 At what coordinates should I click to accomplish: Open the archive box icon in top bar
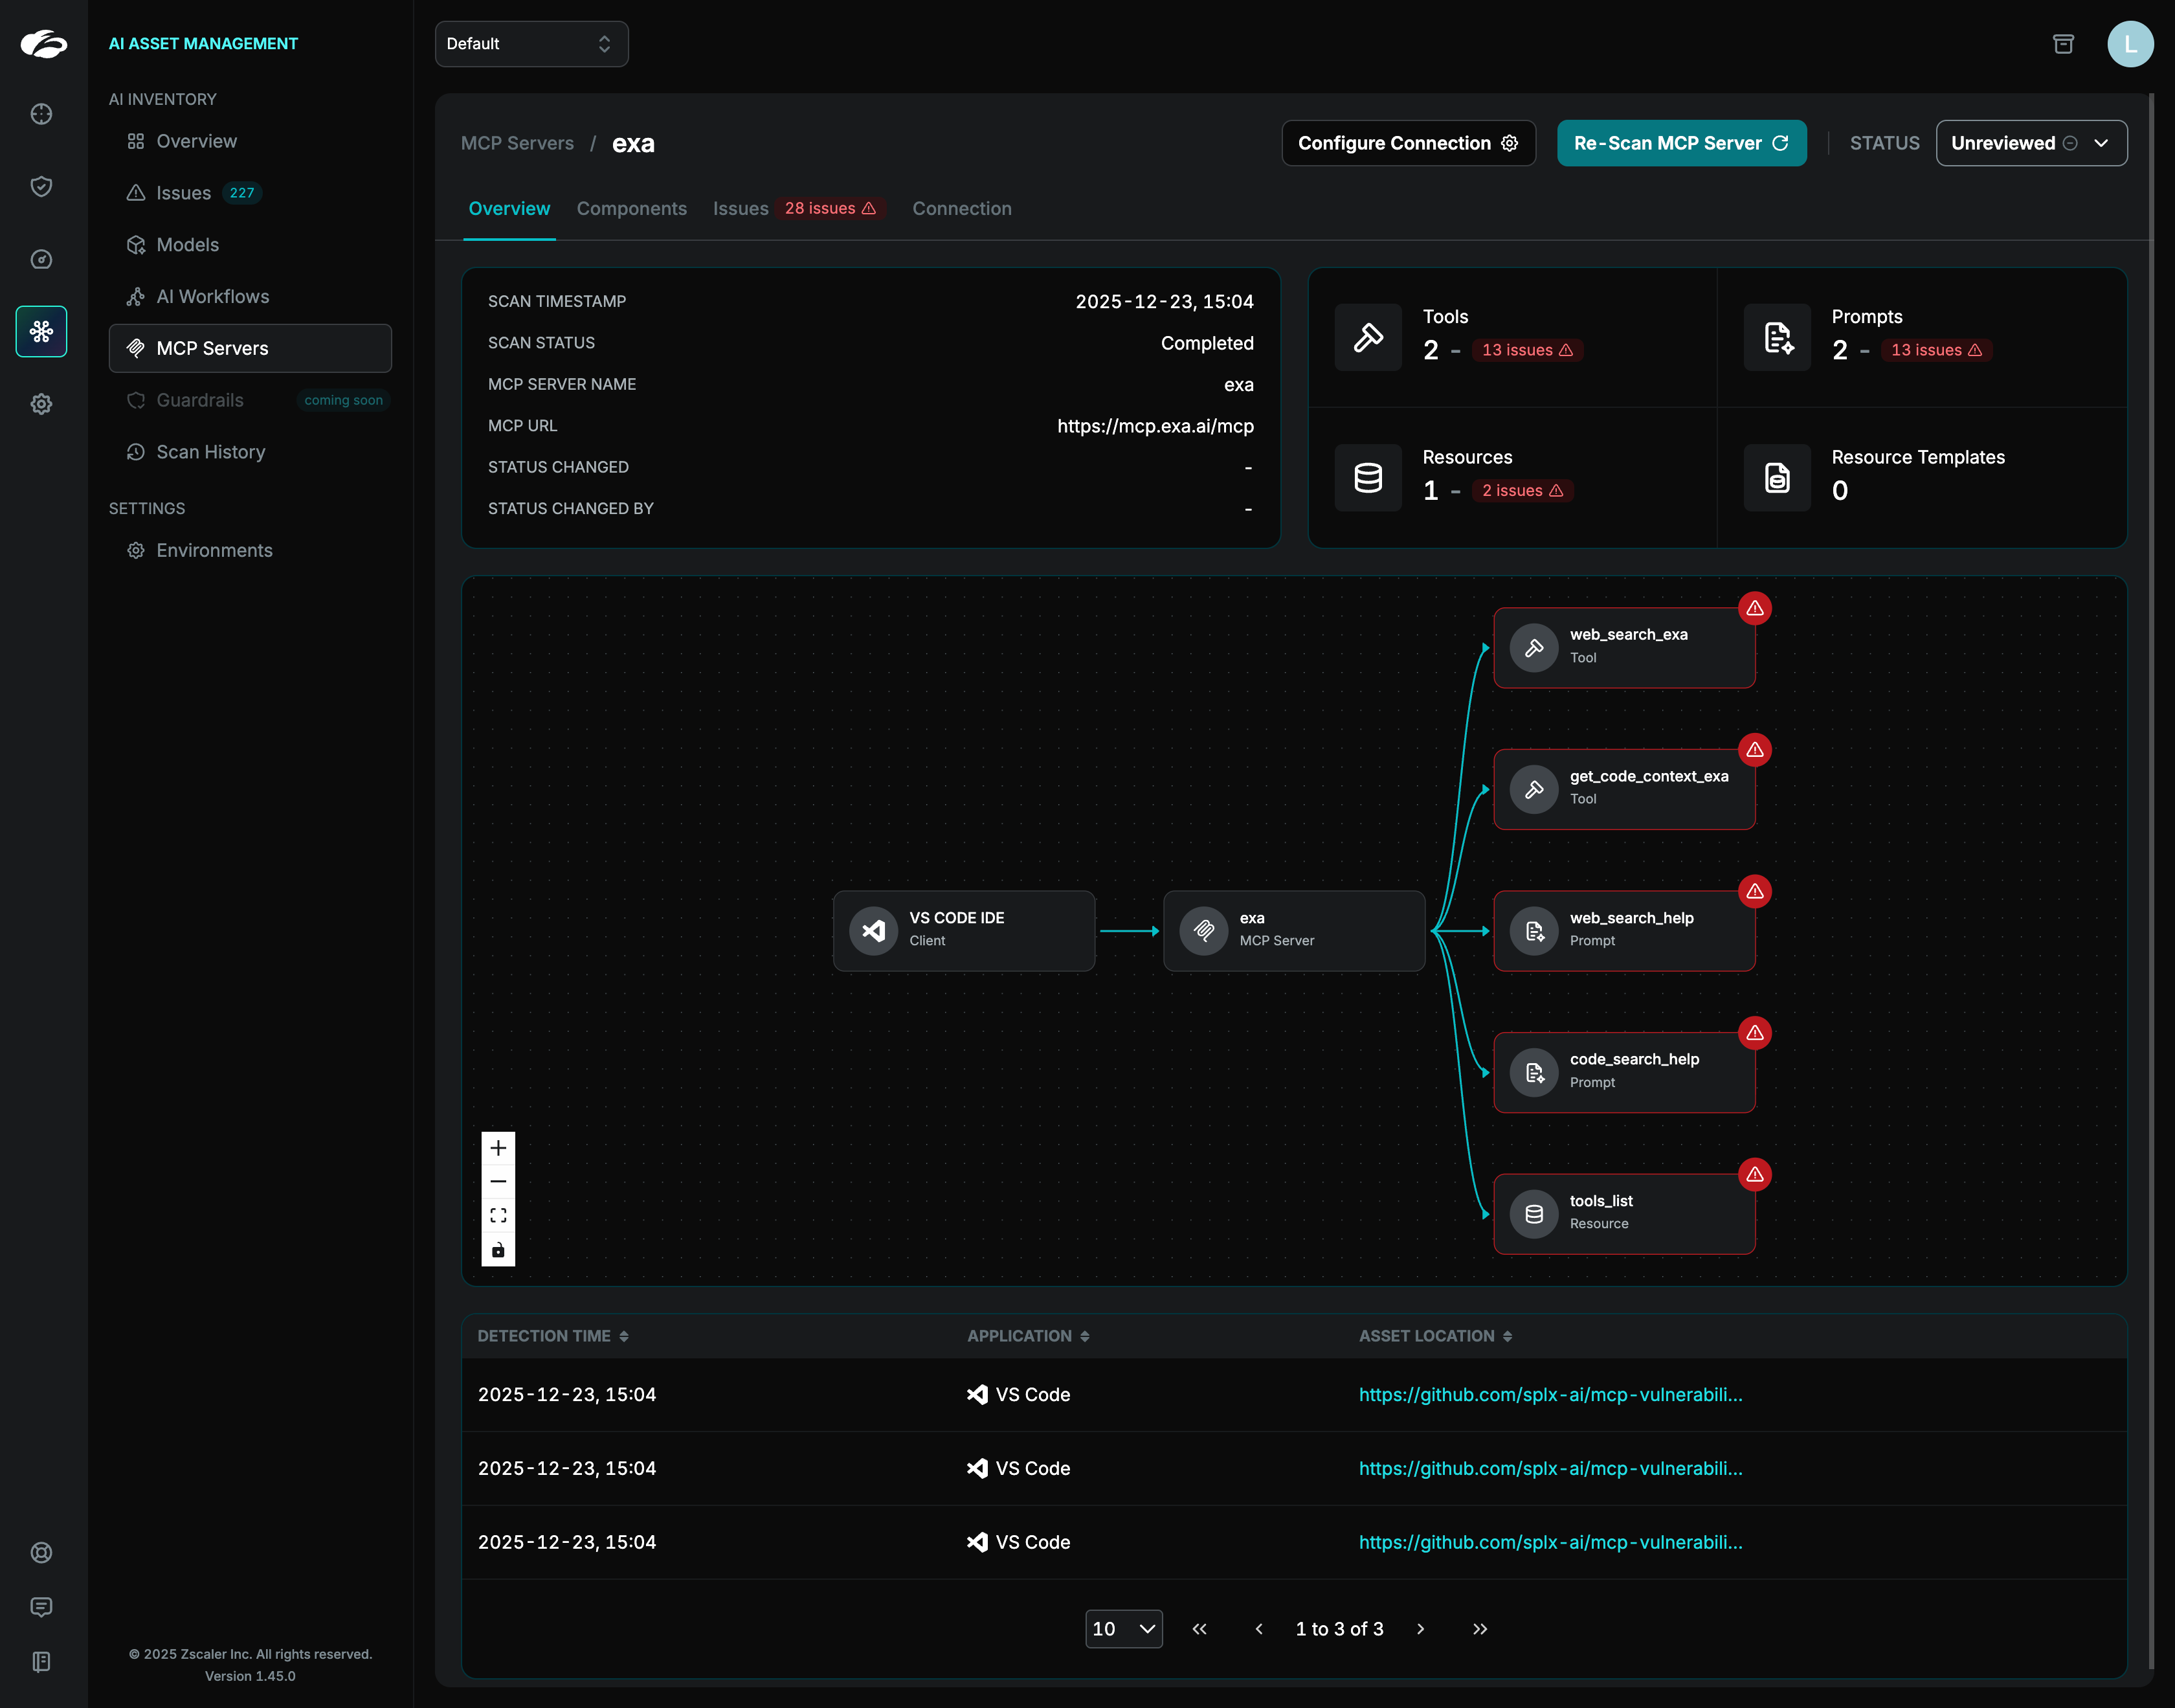tap(2063, 44)
